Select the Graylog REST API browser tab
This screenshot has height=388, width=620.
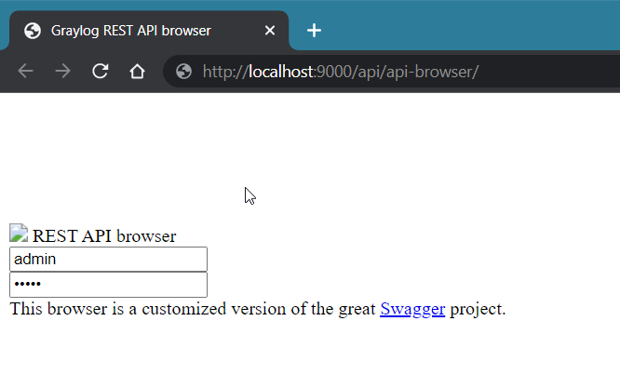(x=149, y=31)
